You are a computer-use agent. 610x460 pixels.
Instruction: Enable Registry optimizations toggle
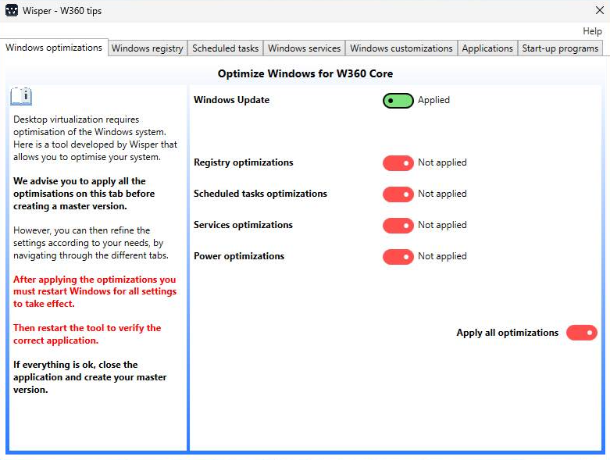point(398,163)
